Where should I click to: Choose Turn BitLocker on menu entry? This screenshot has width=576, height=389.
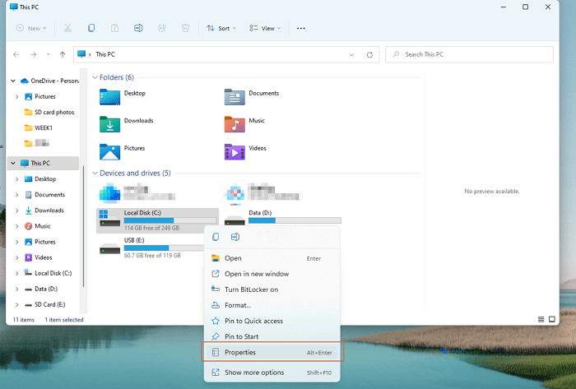(251, 289)
